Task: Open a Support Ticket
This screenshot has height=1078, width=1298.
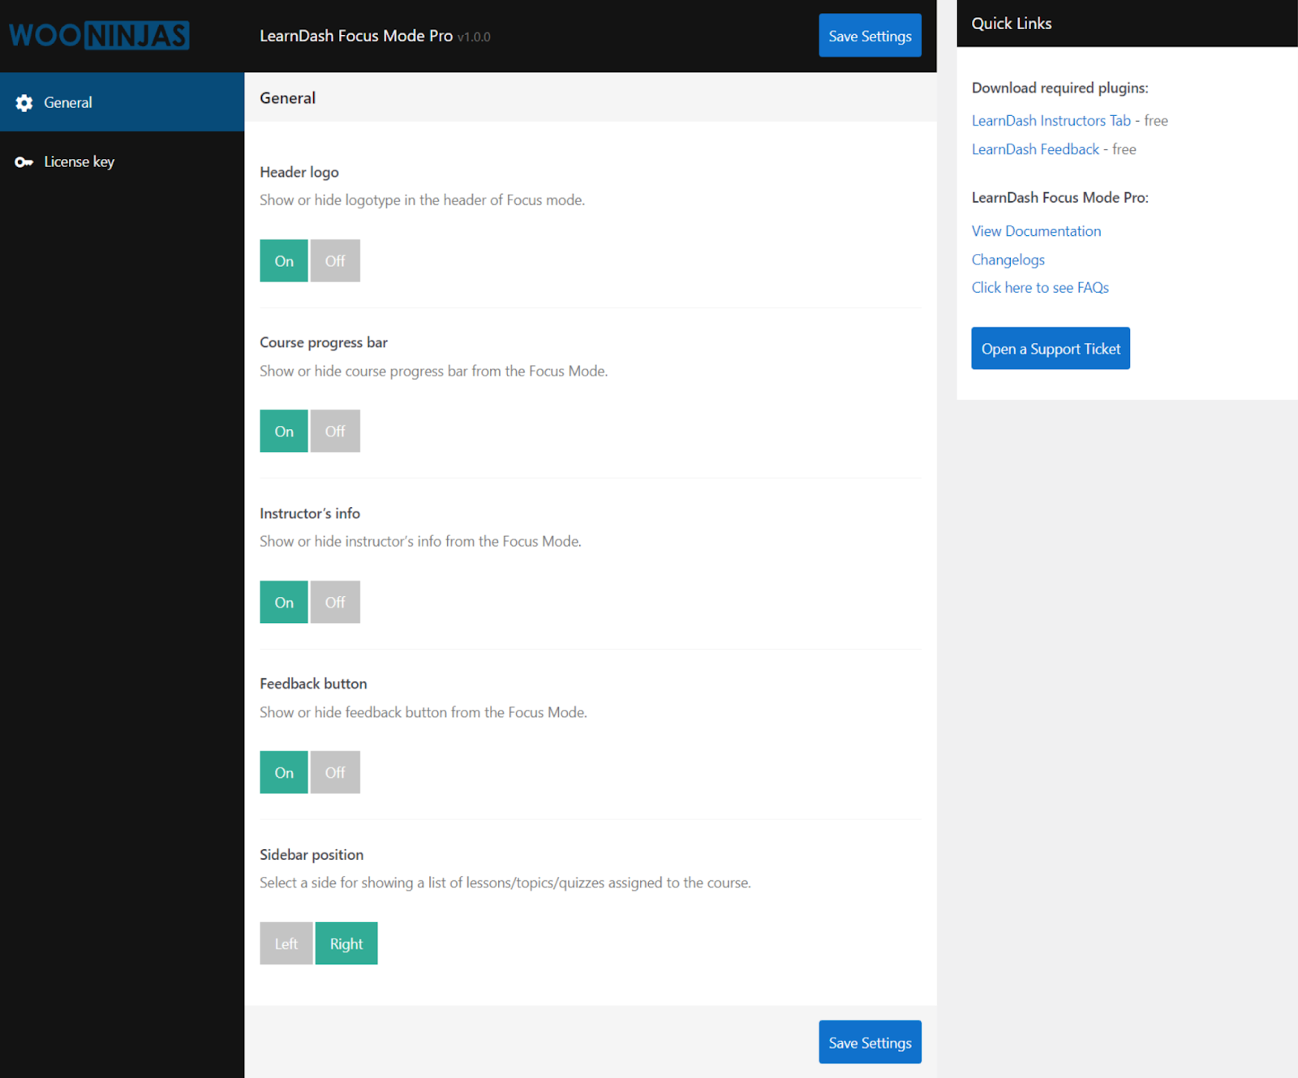Action: tap(1051, 349)
